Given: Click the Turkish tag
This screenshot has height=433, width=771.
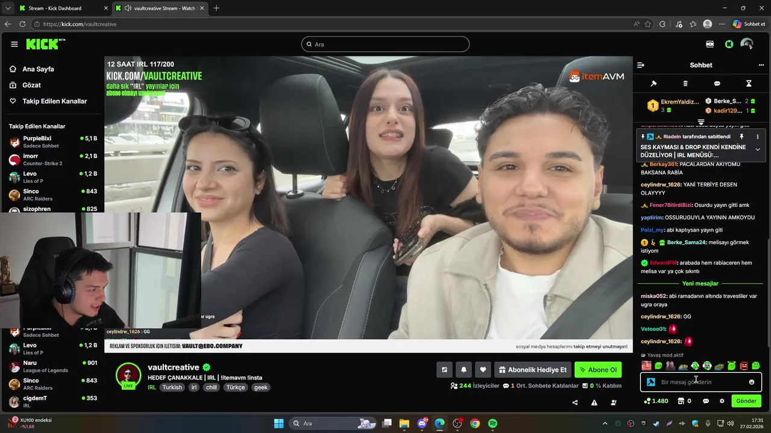Looking at the screenshot, I should [172, 387].
